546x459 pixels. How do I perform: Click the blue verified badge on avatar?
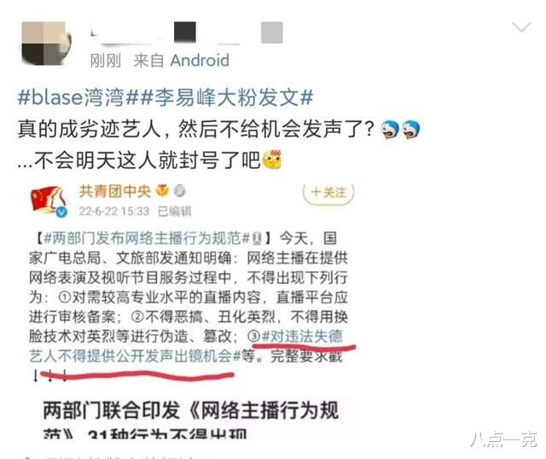62,212
